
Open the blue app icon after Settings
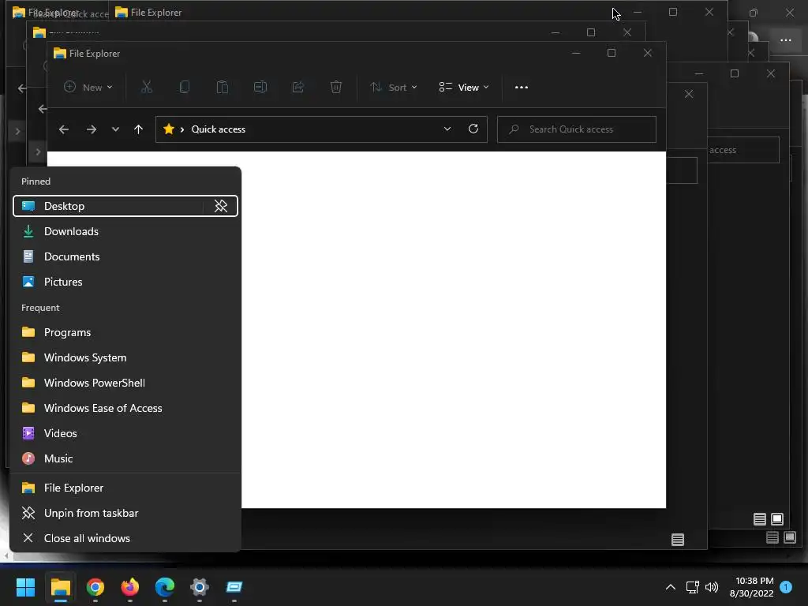(234, 586)
